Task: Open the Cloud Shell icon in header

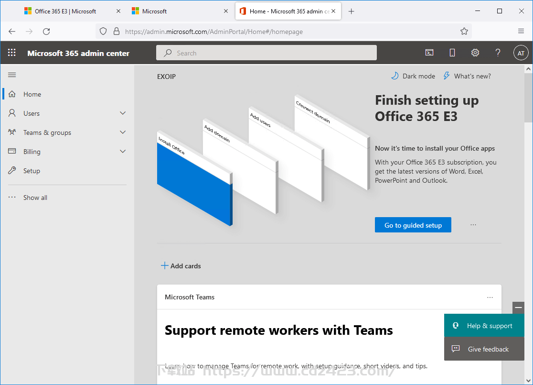Action: pos(429,53)
